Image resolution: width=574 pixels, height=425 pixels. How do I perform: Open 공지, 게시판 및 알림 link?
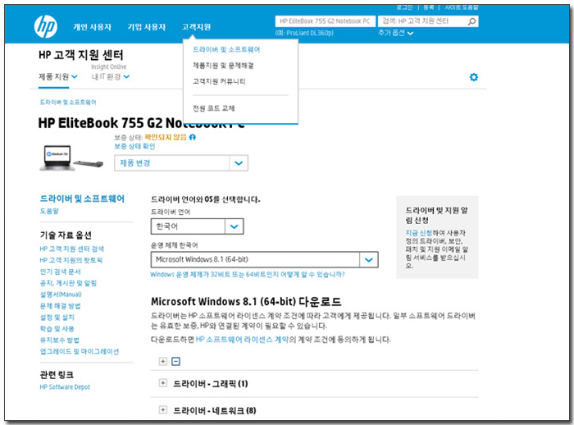coord(68,283)
